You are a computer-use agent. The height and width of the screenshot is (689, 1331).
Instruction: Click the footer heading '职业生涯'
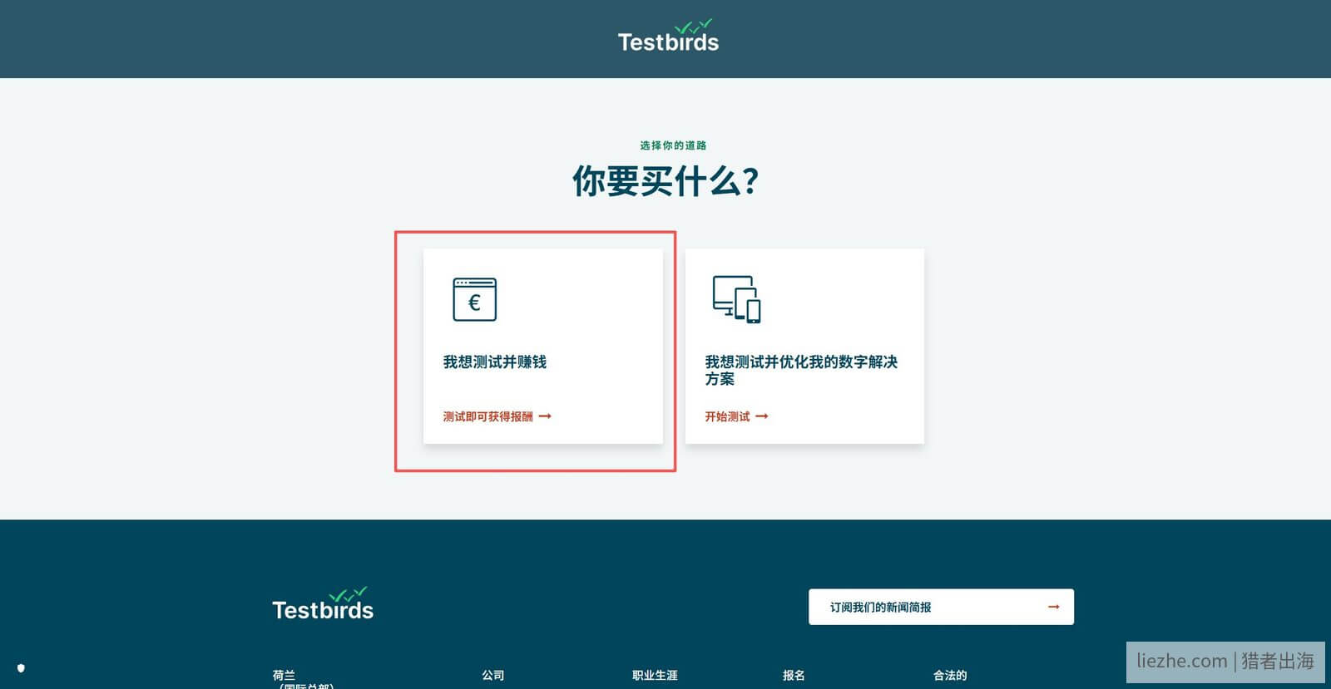click(655, 675)
